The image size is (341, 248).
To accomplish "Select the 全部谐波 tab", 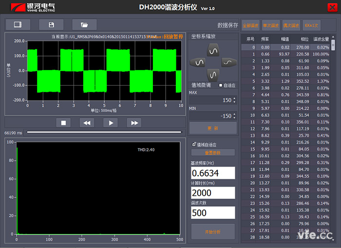I will [x=250, y=25].
